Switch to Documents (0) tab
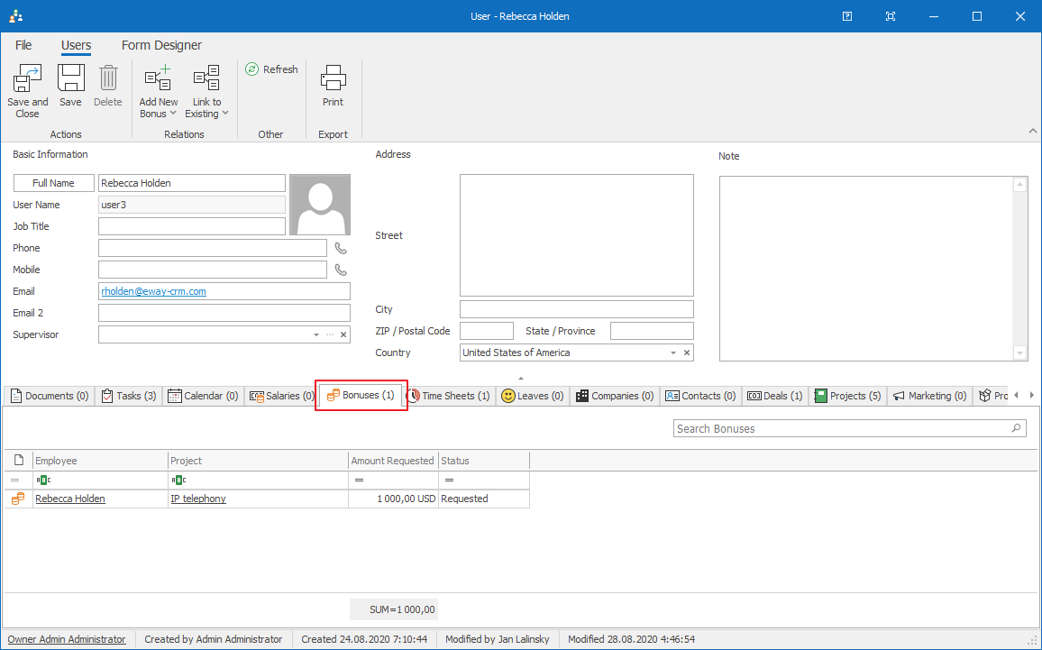The height and width of the screenshot is (650, 1042). point(50,396)
